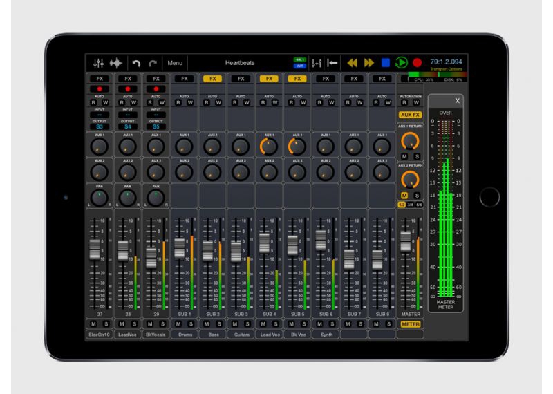
Task: Fast forward the transport
Action: (x=369, y=63)
